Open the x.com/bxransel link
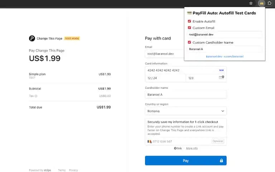Image resolution: width=275 pixels, height=172 pixels. coord(234,56)
